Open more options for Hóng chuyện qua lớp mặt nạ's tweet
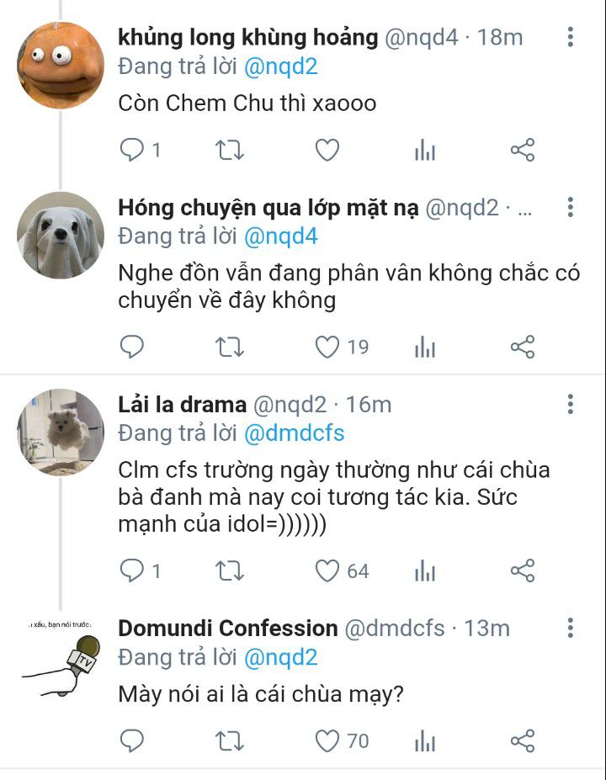 (x=571, y=208)
